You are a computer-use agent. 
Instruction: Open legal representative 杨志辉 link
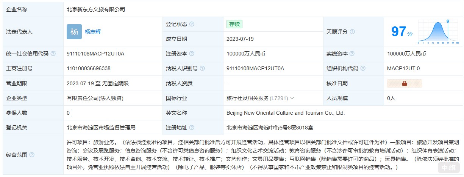(x=93, y=32)
